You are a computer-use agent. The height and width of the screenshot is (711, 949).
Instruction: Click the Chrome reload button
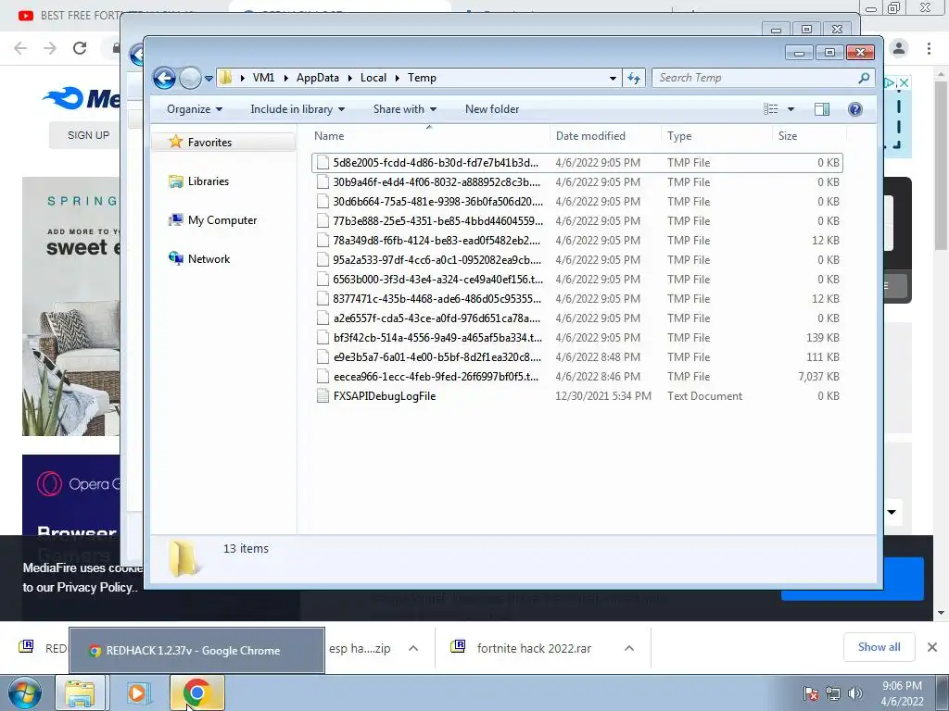point(80,48)
